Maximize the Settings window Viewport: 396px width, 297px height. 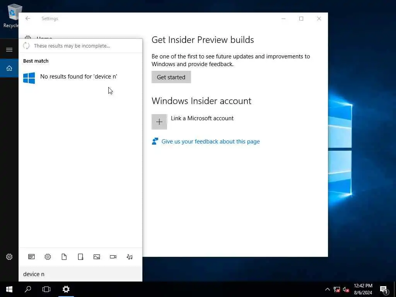pyautogui.click(x=301, y=19)
